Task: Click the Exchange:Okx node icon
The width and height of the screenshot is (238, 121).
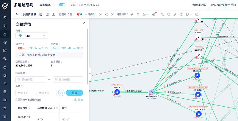Action: point(152,92)
